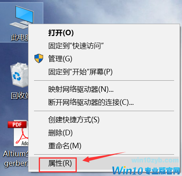
Task: Select the Adobe PDF file icon
Action: tap(18, 133)
